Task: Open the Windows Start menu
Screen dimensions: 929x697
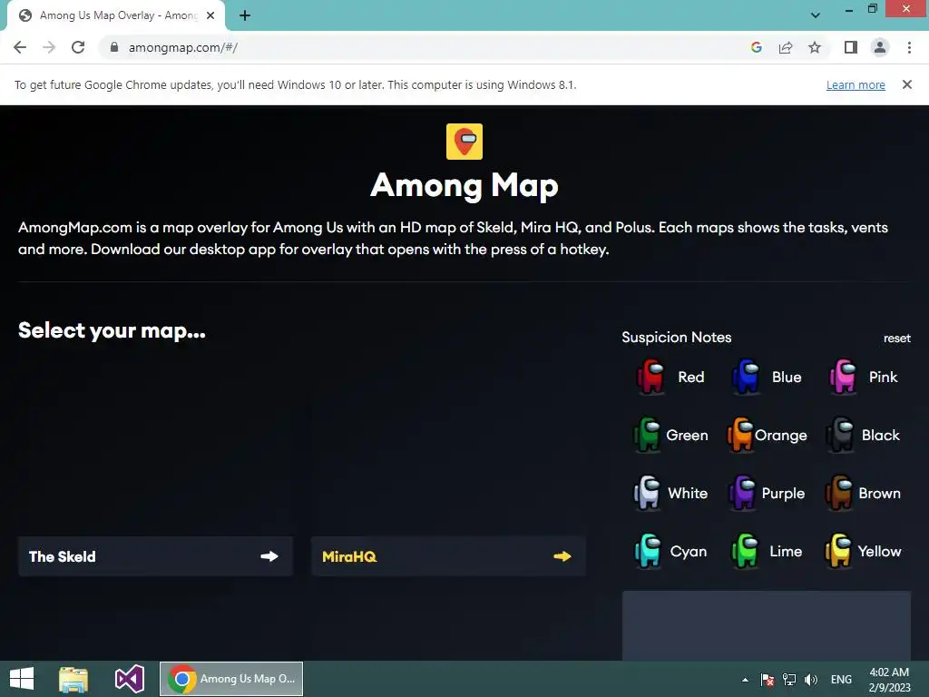Action: point(22,679)
